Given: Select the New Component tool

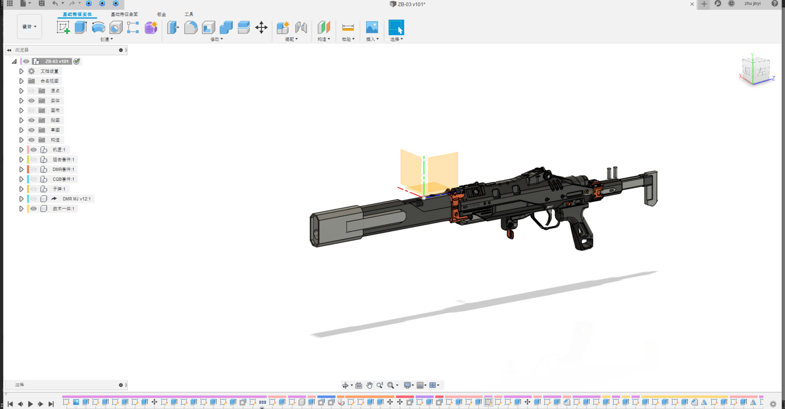Looking at the screenshot, I should (x=283, y=27).
